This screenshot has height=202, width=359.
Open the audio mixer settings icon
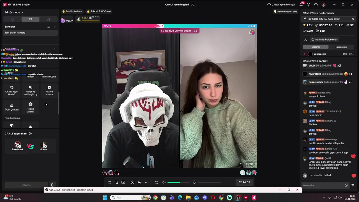point(157,182)
